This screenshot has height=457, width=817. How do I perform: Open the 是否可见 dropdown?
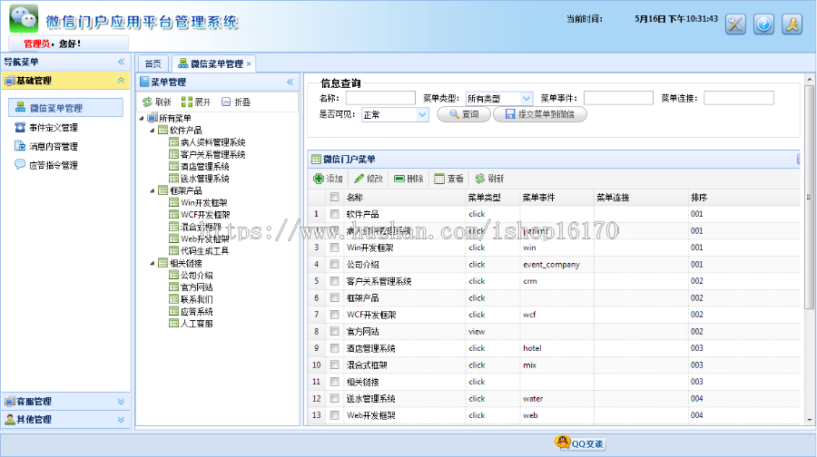pyautogui.click(x=422, y=114)
